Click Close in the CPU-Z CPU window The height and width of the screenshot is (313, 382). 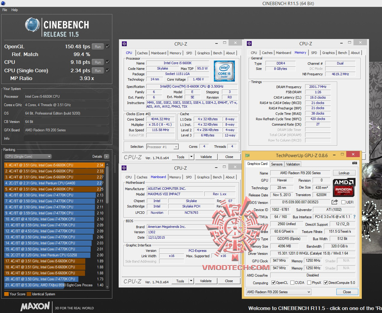[x=229, y=157]
